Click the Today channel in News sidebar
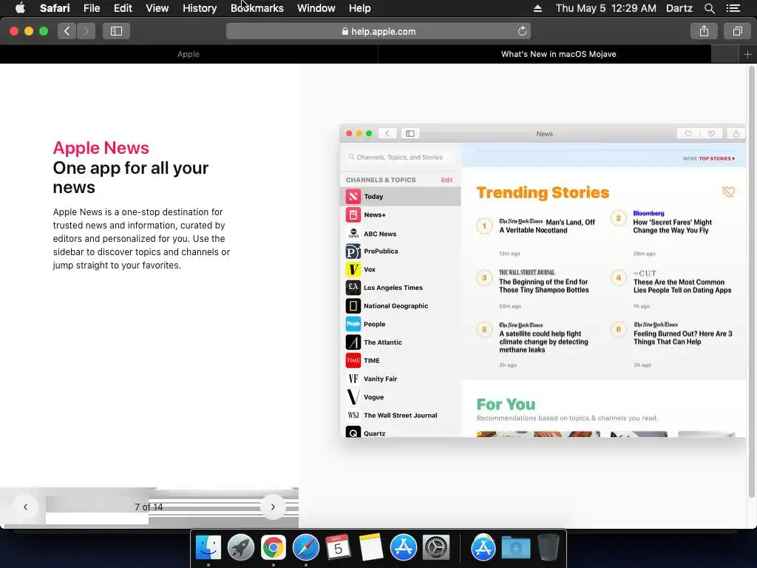 (400, 197)
